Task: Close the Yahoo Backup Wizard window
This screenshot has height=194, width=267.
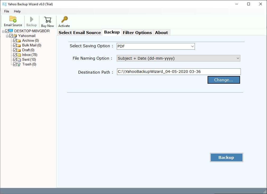Action: 260,4
